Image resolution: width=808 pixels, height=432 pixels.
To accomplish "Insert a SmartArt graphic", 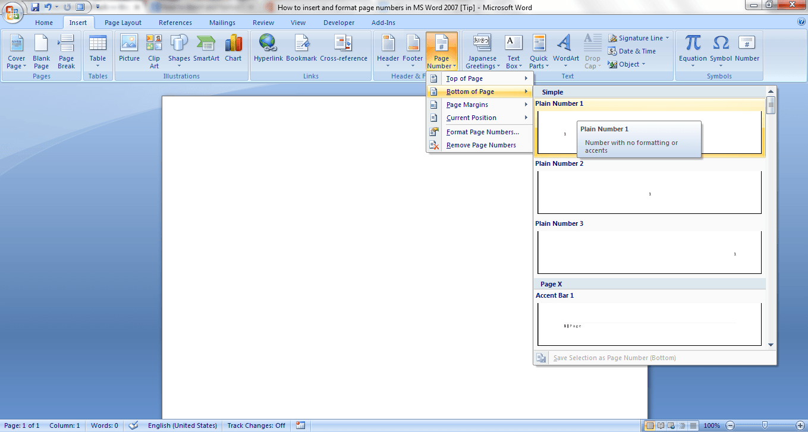I will [206, 48].
